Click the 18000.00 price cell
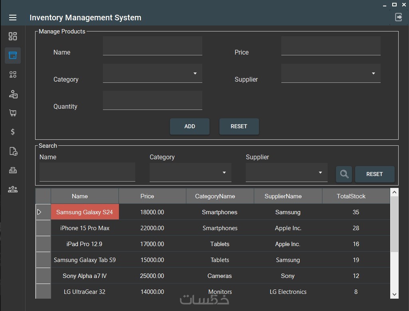The height and width of the screenshot is (311, 409). click(152, 212)
